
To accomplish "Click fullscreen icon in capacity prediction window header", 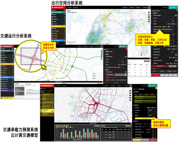I will (131, 85).
